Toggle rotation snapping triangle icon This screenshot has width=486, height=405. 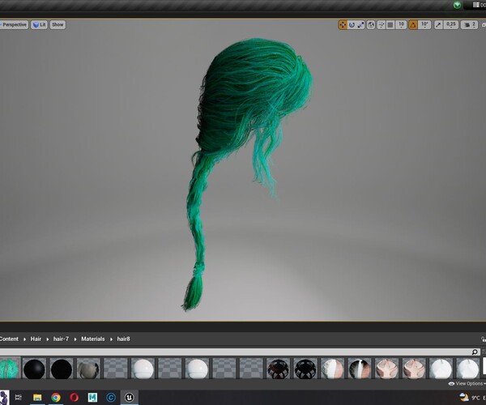413,25
